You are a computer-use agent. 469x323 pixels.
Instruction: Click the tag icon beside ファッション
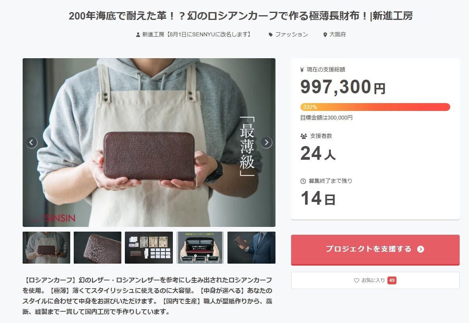[x=270, y=35]
